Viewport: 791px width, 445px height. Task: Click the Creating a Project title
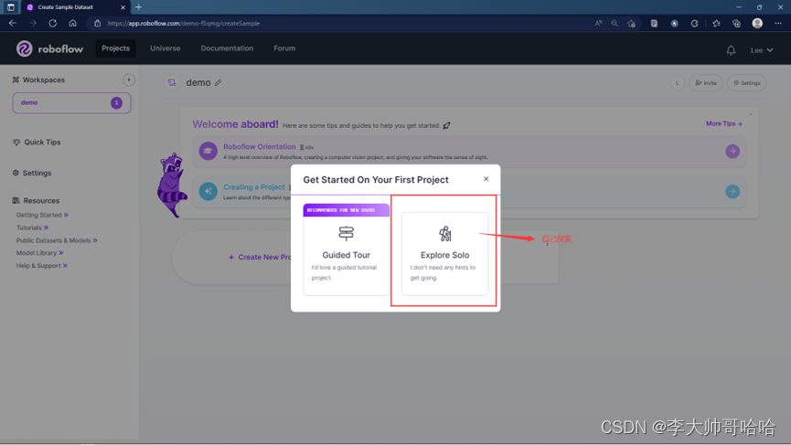[253, 187]
